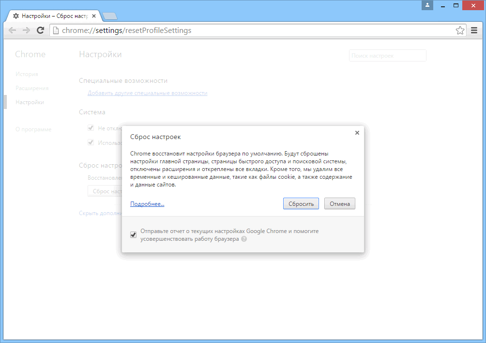Click the Скрыть дополнительные link

(100, 213)
